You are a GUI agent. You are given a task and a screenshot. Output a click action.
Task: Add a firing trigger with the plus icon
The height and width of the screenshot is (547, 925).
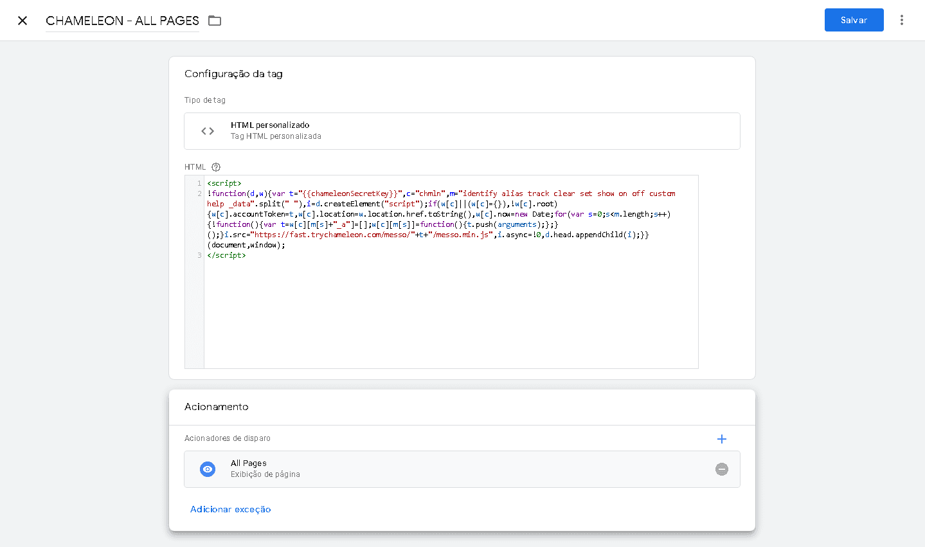[721, 439]
